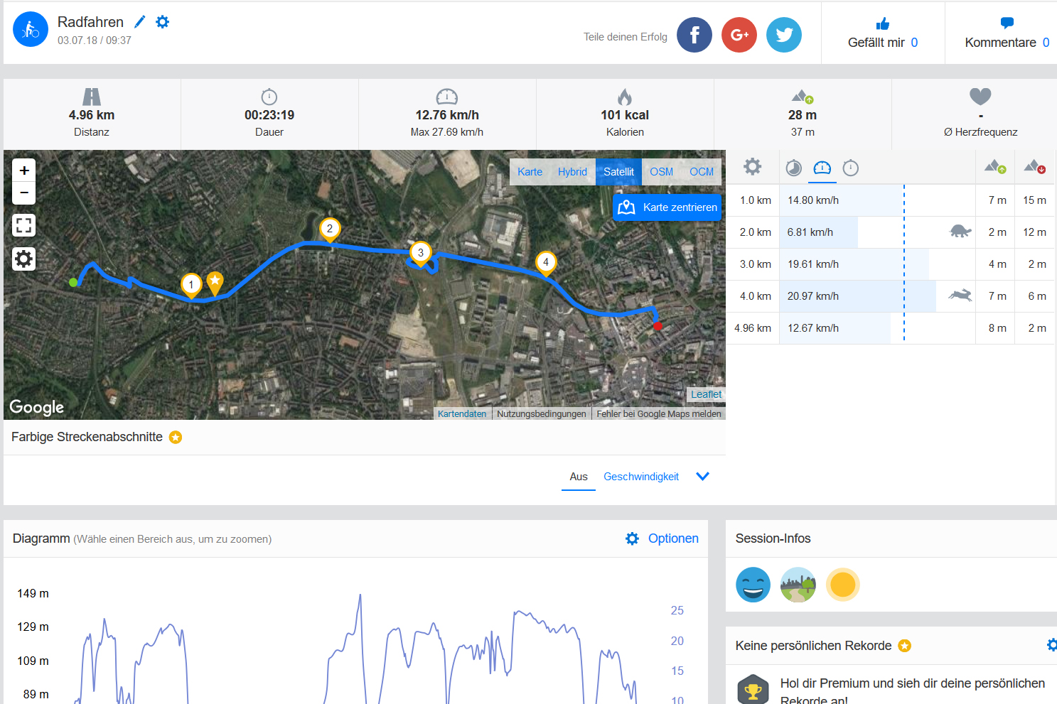Click trophy icon in records panel

point(753,689)
